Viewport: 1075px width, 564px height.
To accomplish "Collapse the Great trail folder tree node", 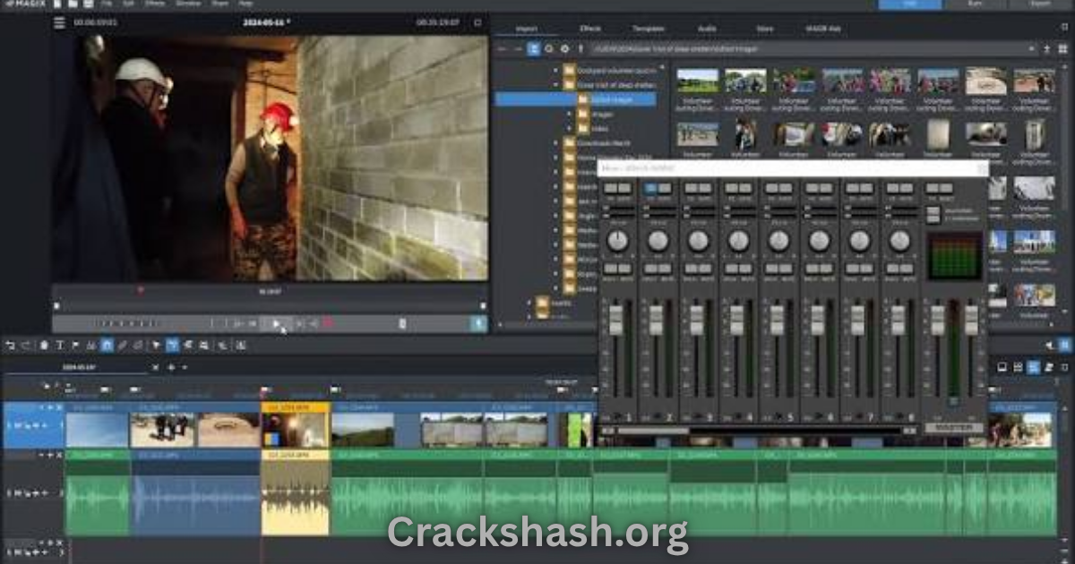I will click(556, 85).
